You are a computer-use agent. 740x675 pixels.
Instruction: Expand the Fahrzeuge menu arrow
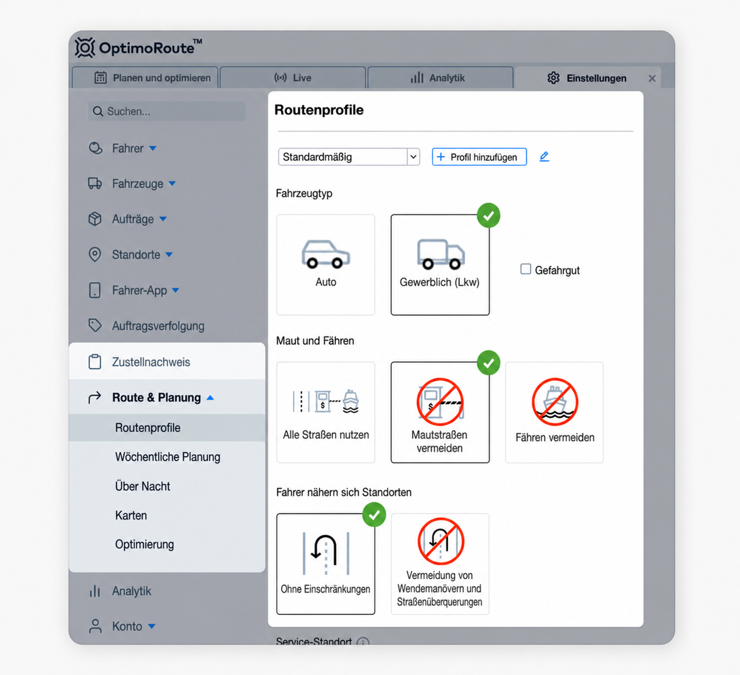172,184
